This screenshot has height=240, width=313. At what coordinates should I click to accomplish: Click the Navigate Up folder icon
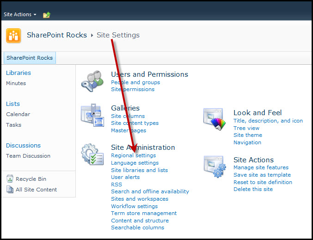click(46, 15)
